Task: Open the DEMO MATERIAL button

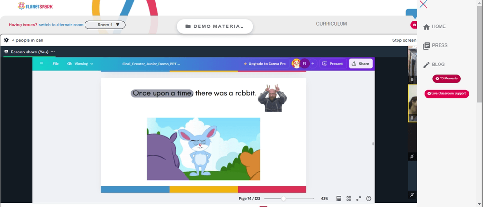Action: coord(215,26)
